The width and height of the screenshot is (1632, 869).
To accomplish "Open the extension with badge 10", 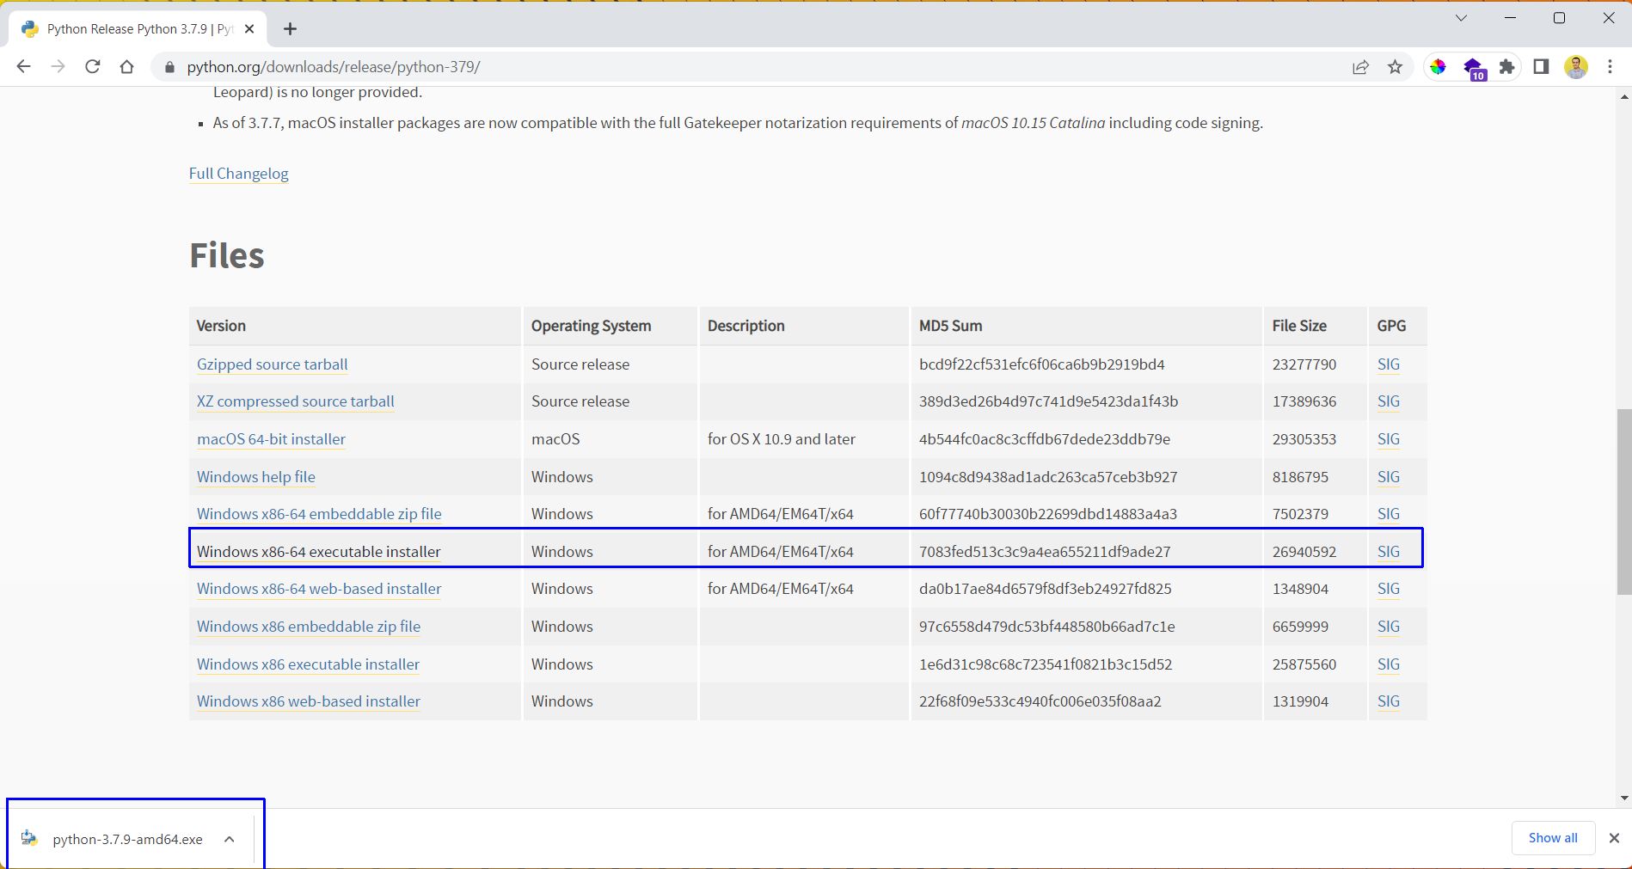I will 1474,68.
